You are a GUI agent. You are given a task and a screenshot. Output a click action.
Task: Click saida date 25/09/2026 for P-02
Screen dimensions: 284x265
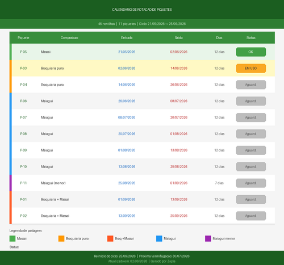[x=179, y=216]
